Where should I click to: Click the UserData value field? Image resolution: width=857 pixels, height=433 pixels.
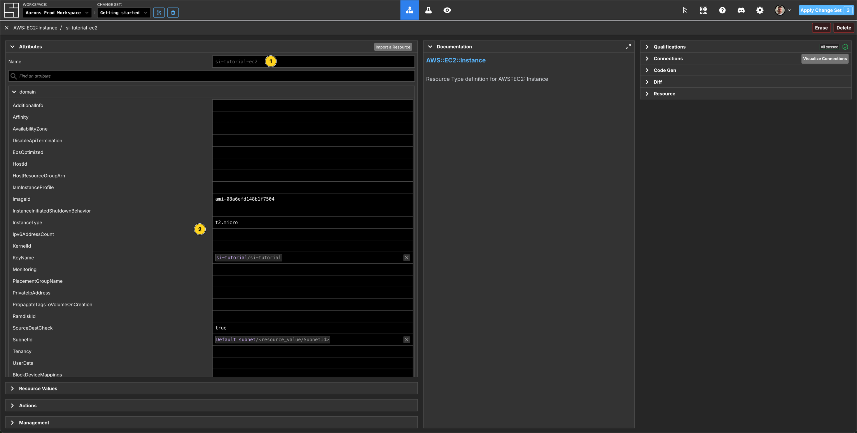[x=313, y=363]
